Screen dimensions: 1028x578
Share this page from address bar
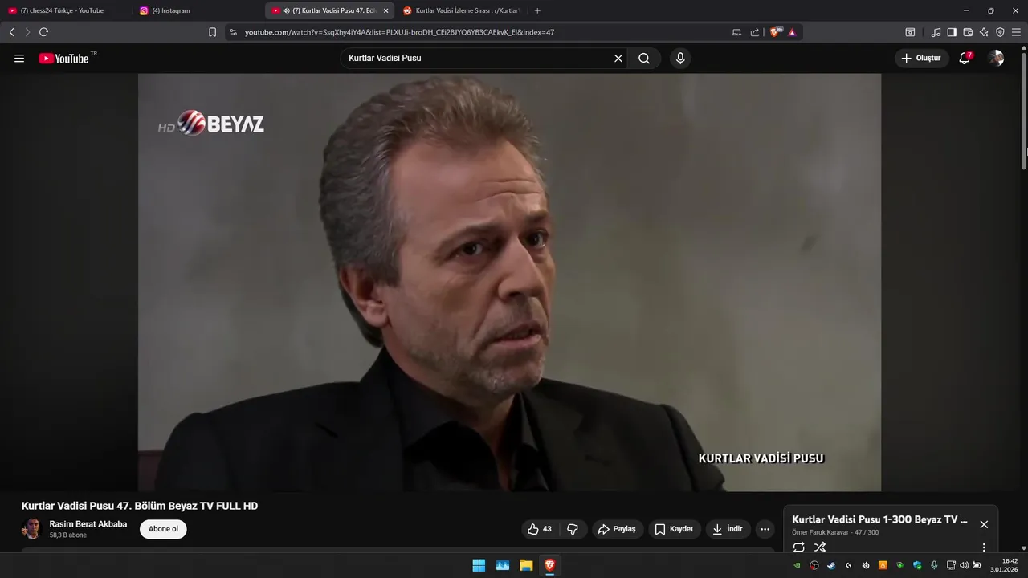pos(755,32)
